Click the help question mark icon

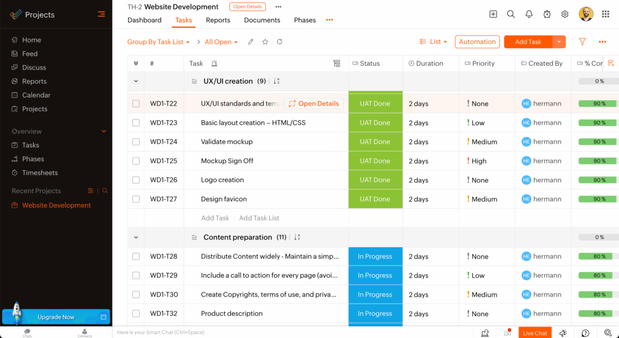pos(586,333)
